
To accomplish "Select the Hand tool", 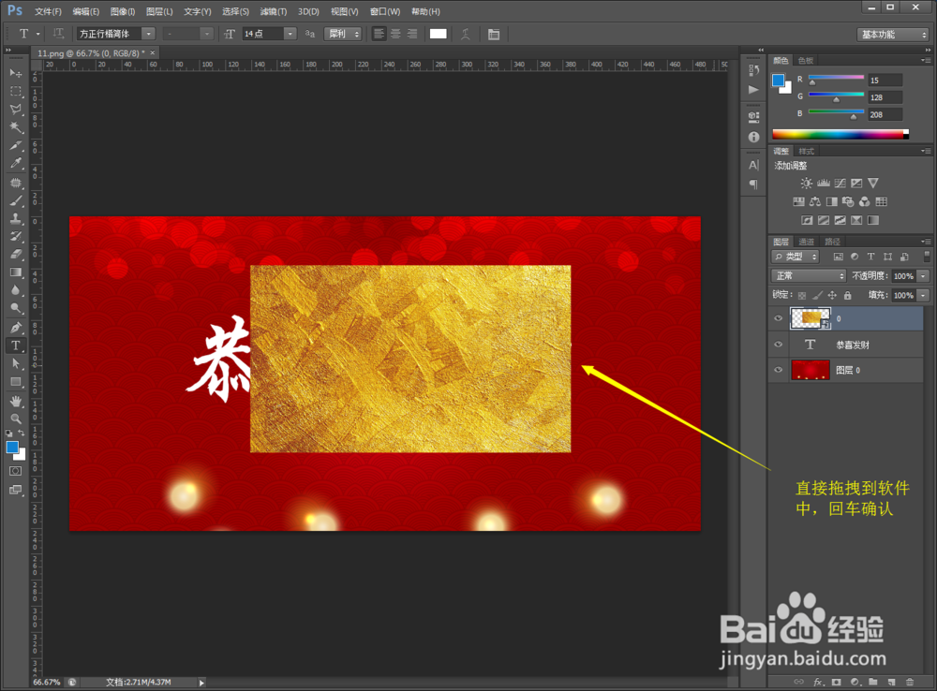I will click(16, 401).
